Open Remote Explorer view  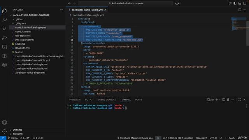coord(4,47)
